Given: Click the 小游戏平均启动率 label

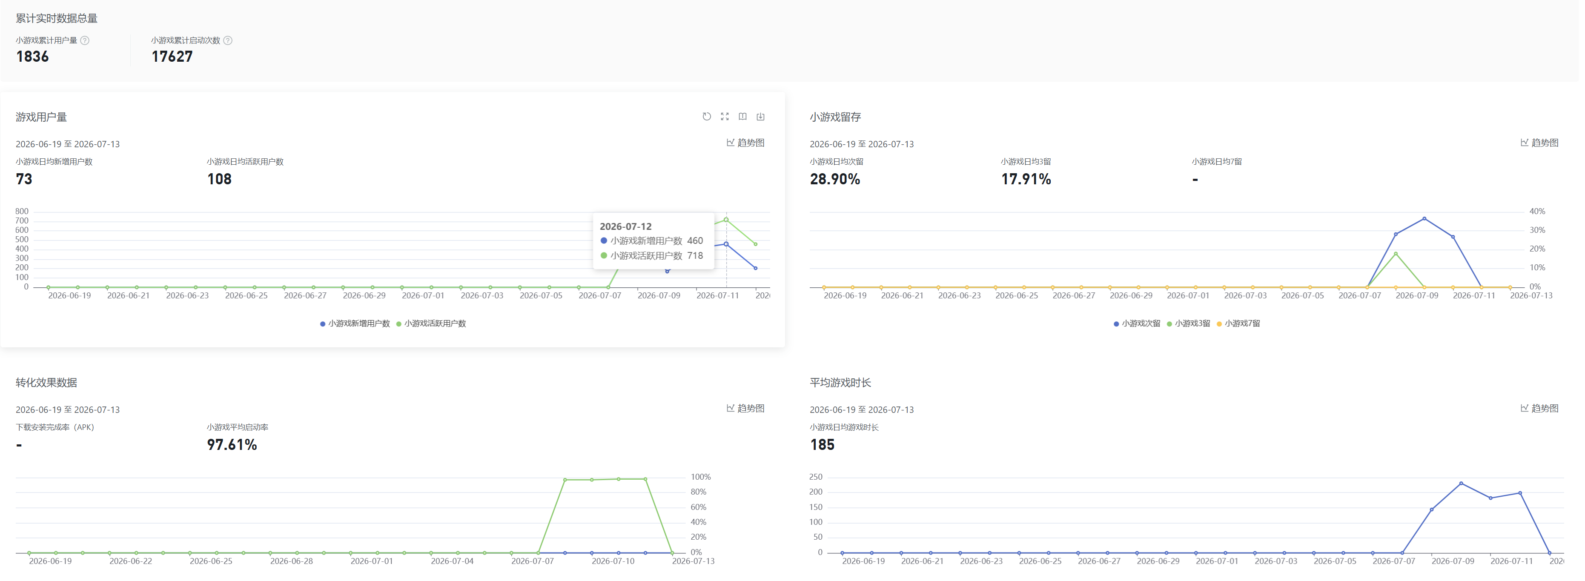Looking at the screenshot, I should coord(238,427).
